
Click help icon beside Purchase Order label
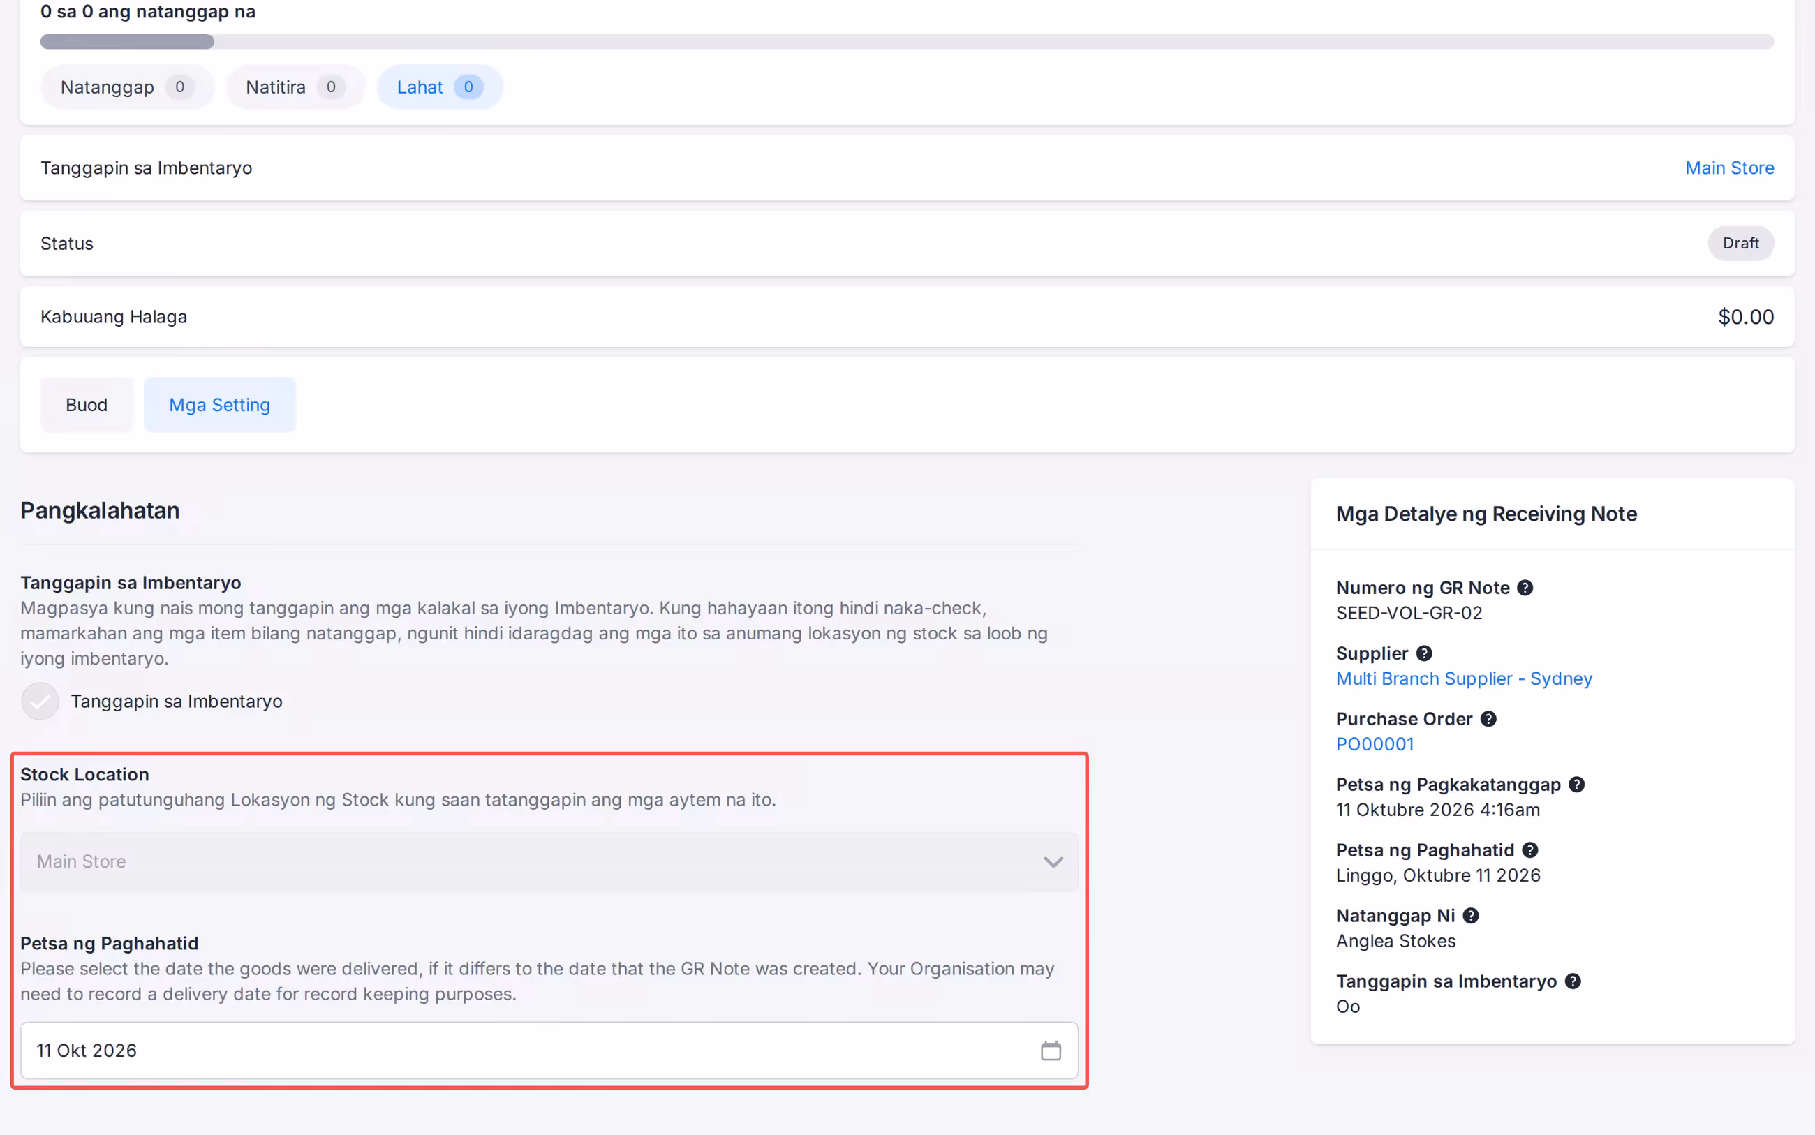(1488, 719)
